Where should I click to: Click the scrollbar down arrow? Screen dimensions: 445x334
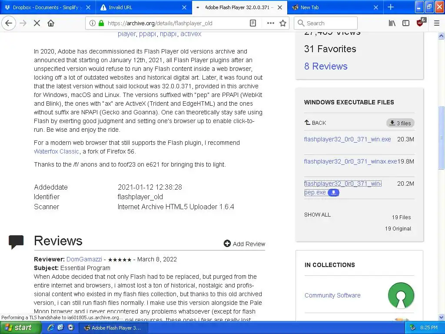(441, 317)
